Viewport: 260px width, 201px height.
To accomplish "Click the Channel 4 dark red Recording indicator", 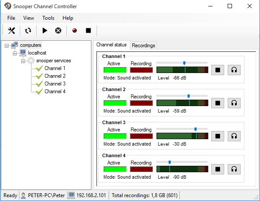I will tap(141, 169).
